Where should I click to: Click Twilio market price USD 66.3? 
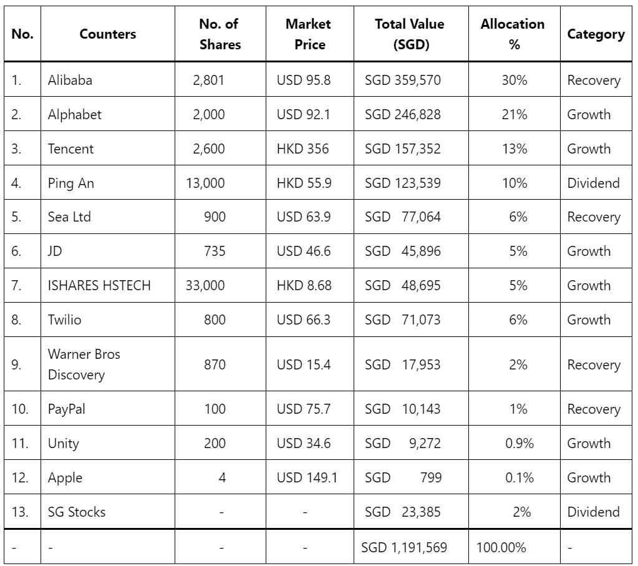tap(304, 320)
